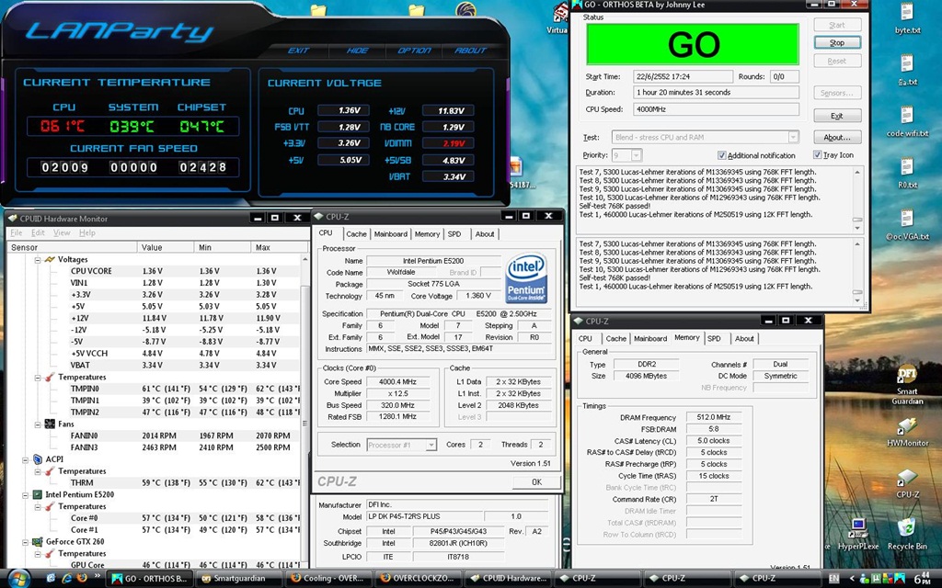This screenshot has height=588, width=942.
Task: Switch to Smartguardian taskbar button
Action: pos(240,579)
